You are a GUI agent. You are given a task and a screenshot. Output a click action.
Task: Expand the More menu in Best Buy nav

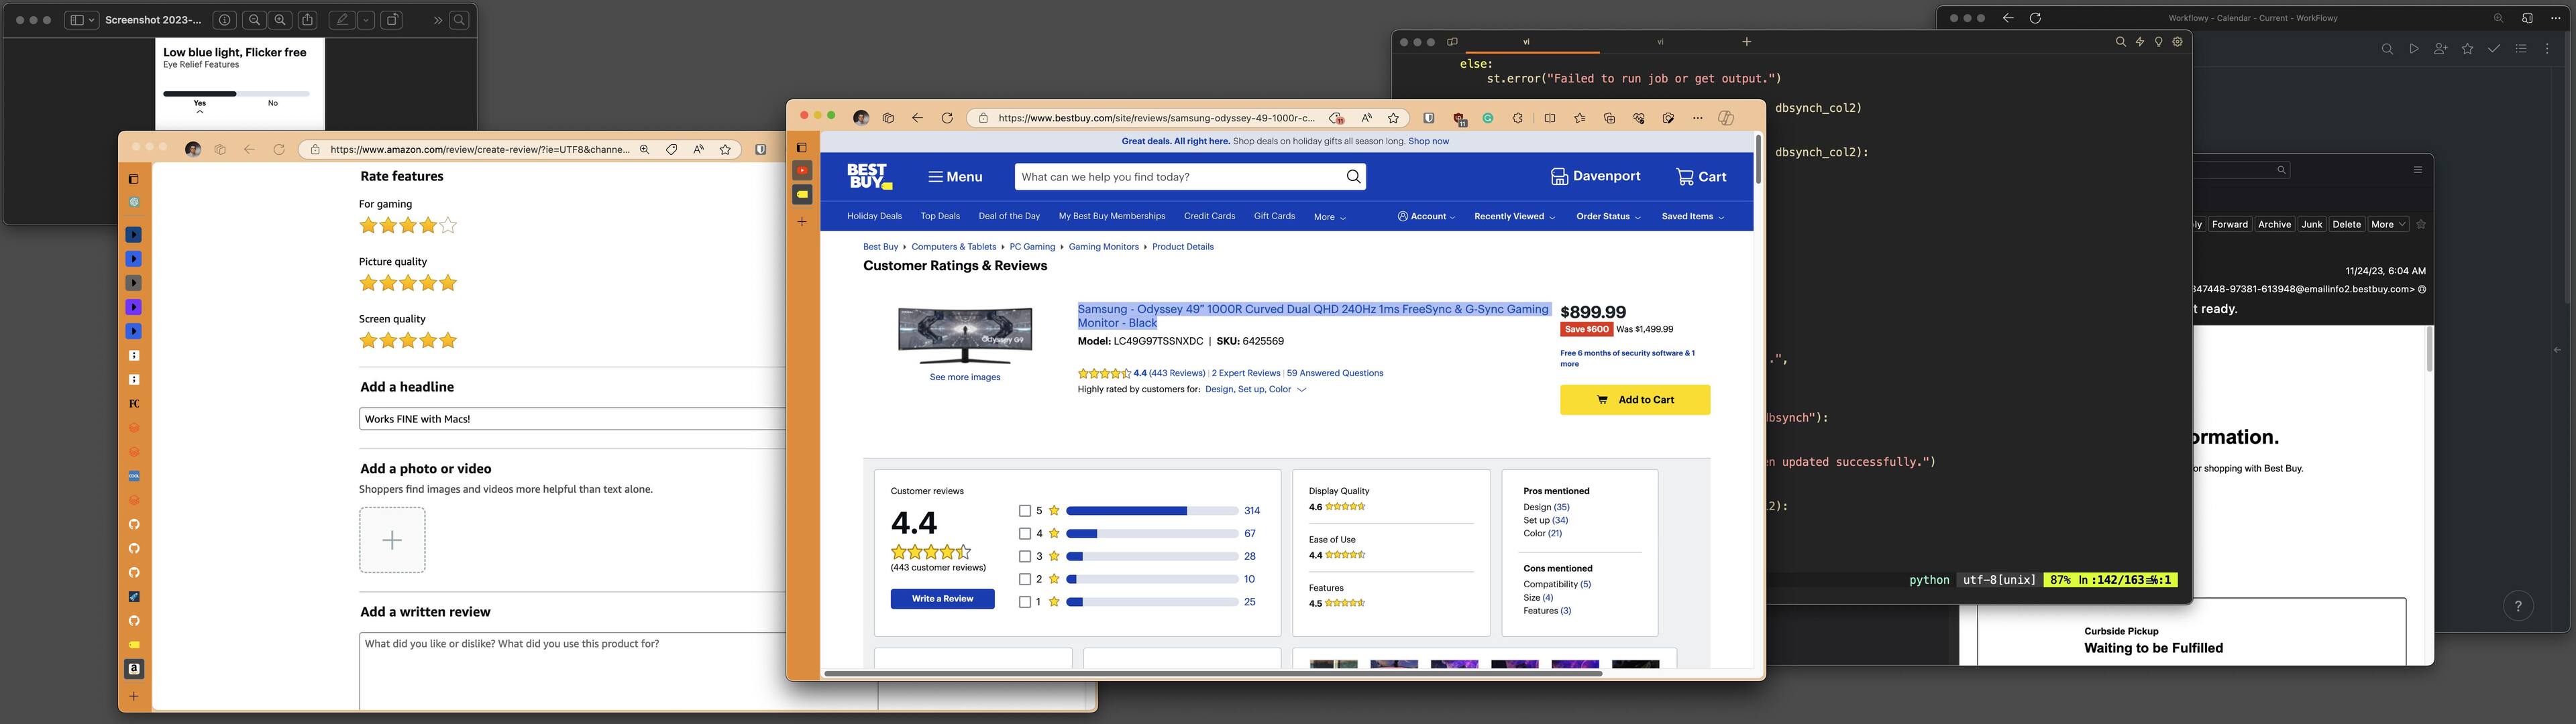(x=1329, y=217)
